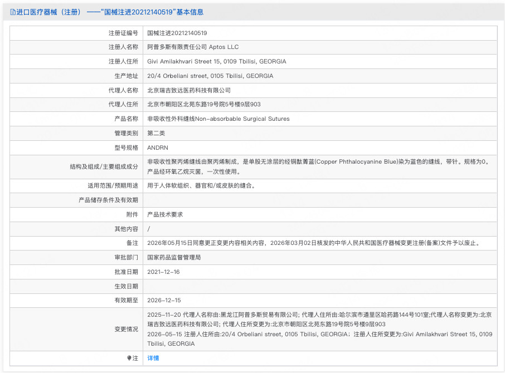
Task: Click the management class value 第二类
Action: 156,133
